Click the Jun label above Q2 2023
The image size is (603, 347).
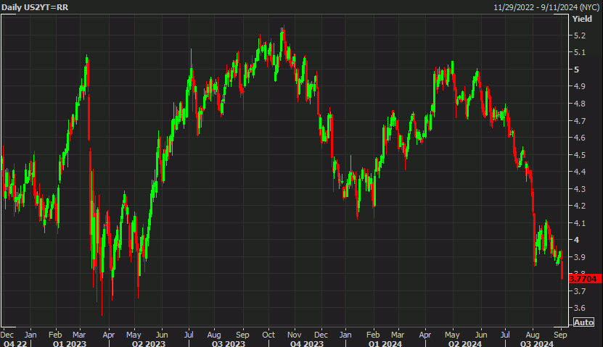(x=162, y=335)
